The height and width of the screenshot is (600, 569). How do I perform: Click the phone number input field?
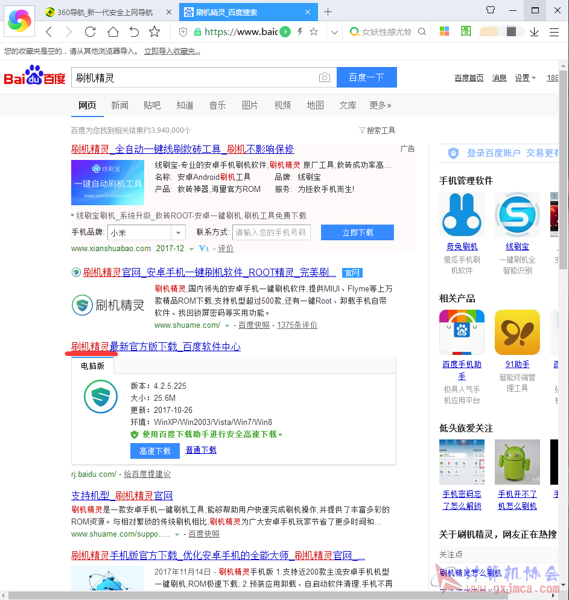coord(271,232)
